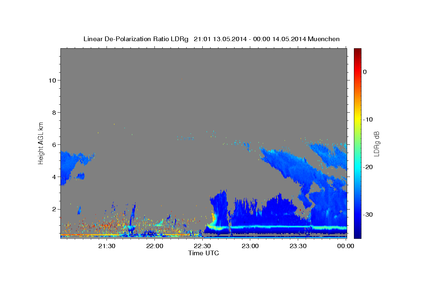Click the dark red top of the colorbar

pos(357,52)
